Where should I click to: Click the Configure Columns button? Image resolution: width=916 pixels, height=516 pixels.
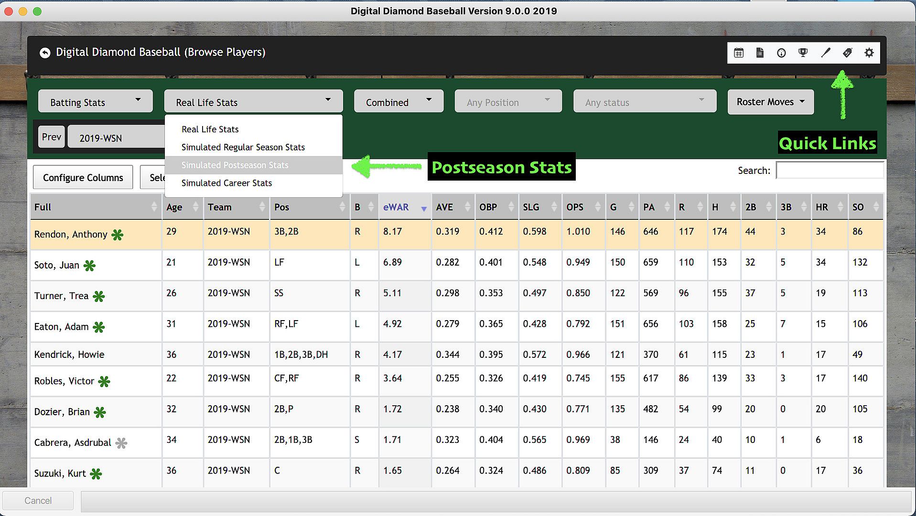pyautogui.click(x=83, y=178)
